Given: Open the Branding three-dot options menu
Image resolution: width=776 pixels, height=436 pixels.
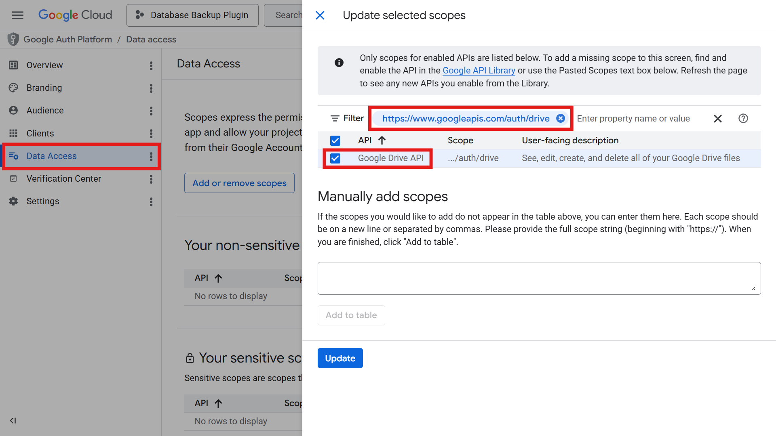Looking at the screenshot, I should coord(151,88).
